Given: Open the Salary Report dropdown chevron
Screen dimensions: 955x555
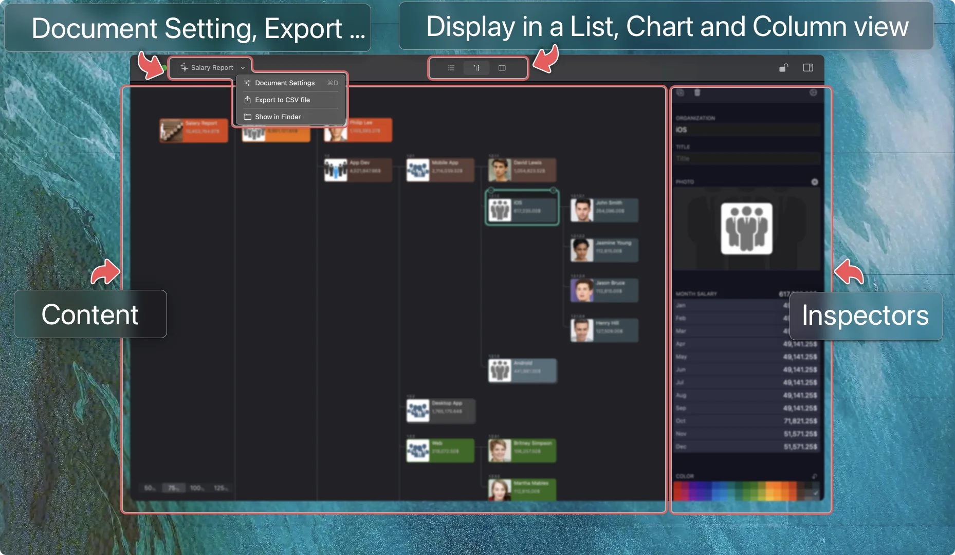Looking at the screenshot, I should pyautogui.click(x=243, y=67).
